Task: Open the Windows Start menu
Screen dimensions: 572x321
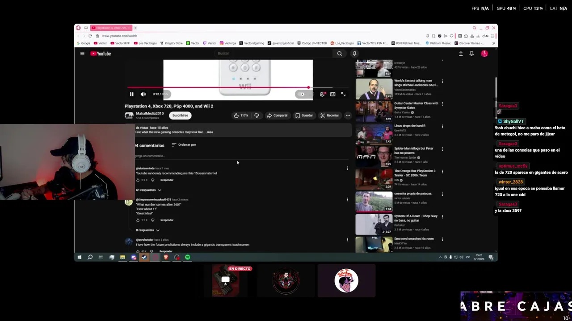Action: [79, 257]
